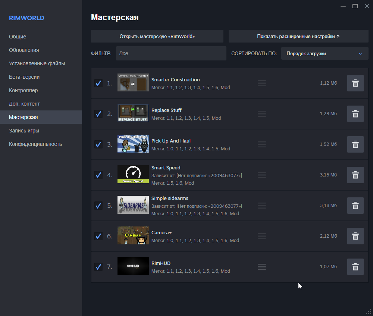The height and width of the screenshot is (316, 373).
Task: Click Pick Up And Haul thumbnail
Action: 133,144
